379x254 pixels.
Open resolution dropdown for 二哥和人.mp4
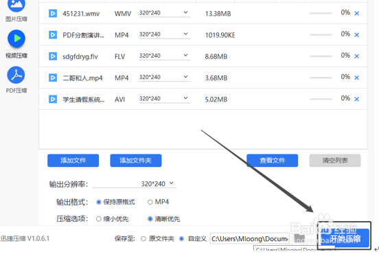click(x=165, y=78)
